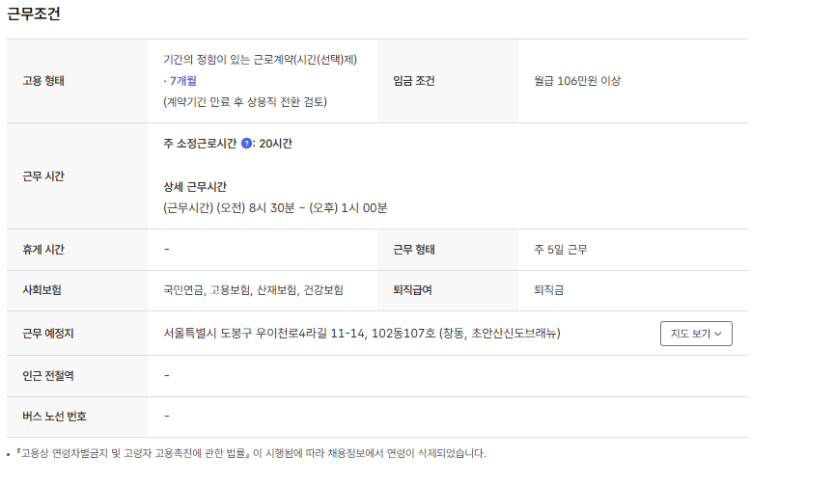Click the 인근 전철역 row label
The image size is (834, 485).
click(48, 375)
